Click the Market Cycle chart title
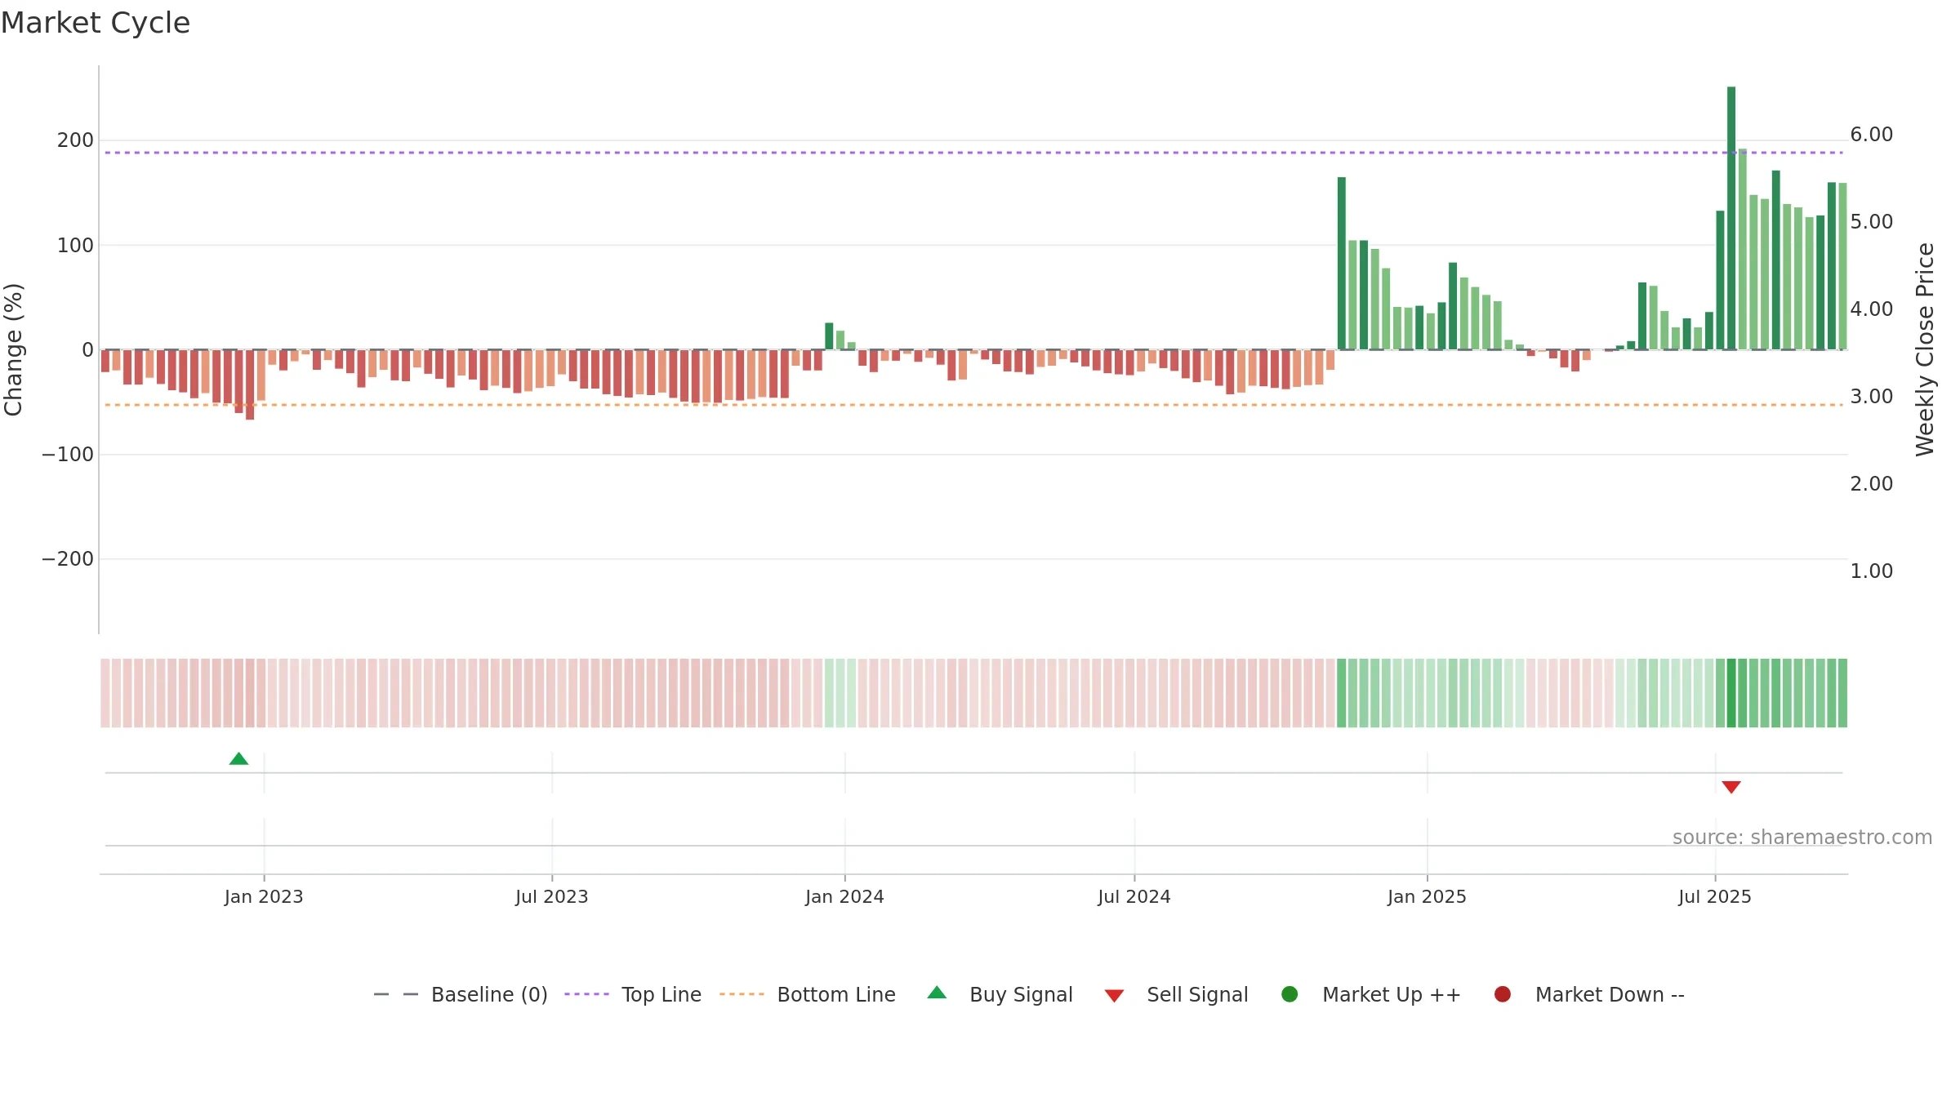 click(96, 23)
